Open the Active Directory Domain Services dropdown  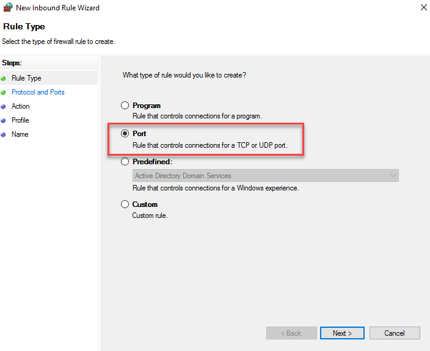266,176
